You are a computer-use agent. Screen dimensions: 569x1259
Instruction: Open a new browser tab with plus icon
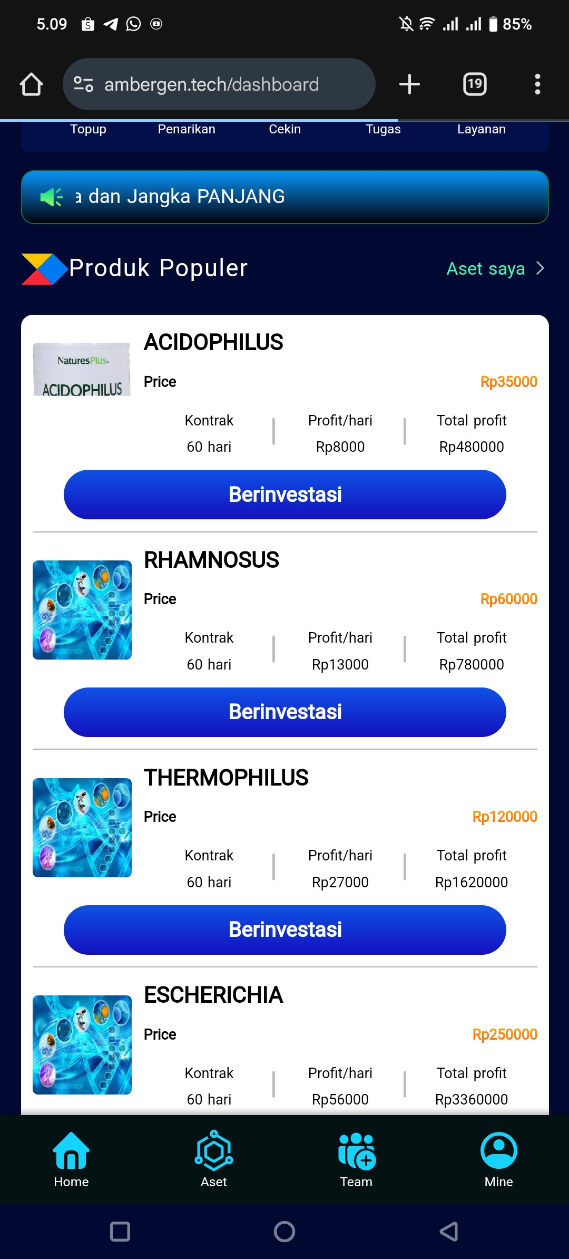tap(409, 84)
